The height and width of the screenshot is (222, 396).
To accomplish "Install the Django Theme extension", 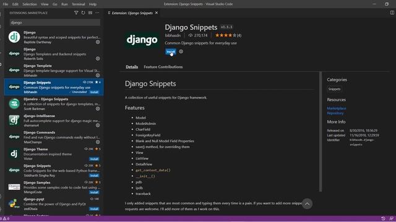I will pos(94,159).
